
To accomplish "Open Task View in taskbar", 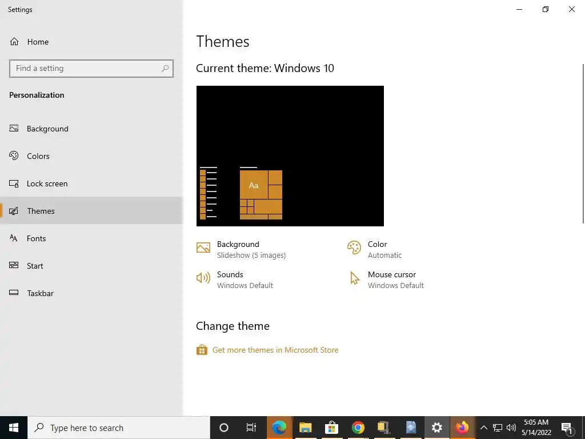I will pyautogui.click(x=251, y=428).
